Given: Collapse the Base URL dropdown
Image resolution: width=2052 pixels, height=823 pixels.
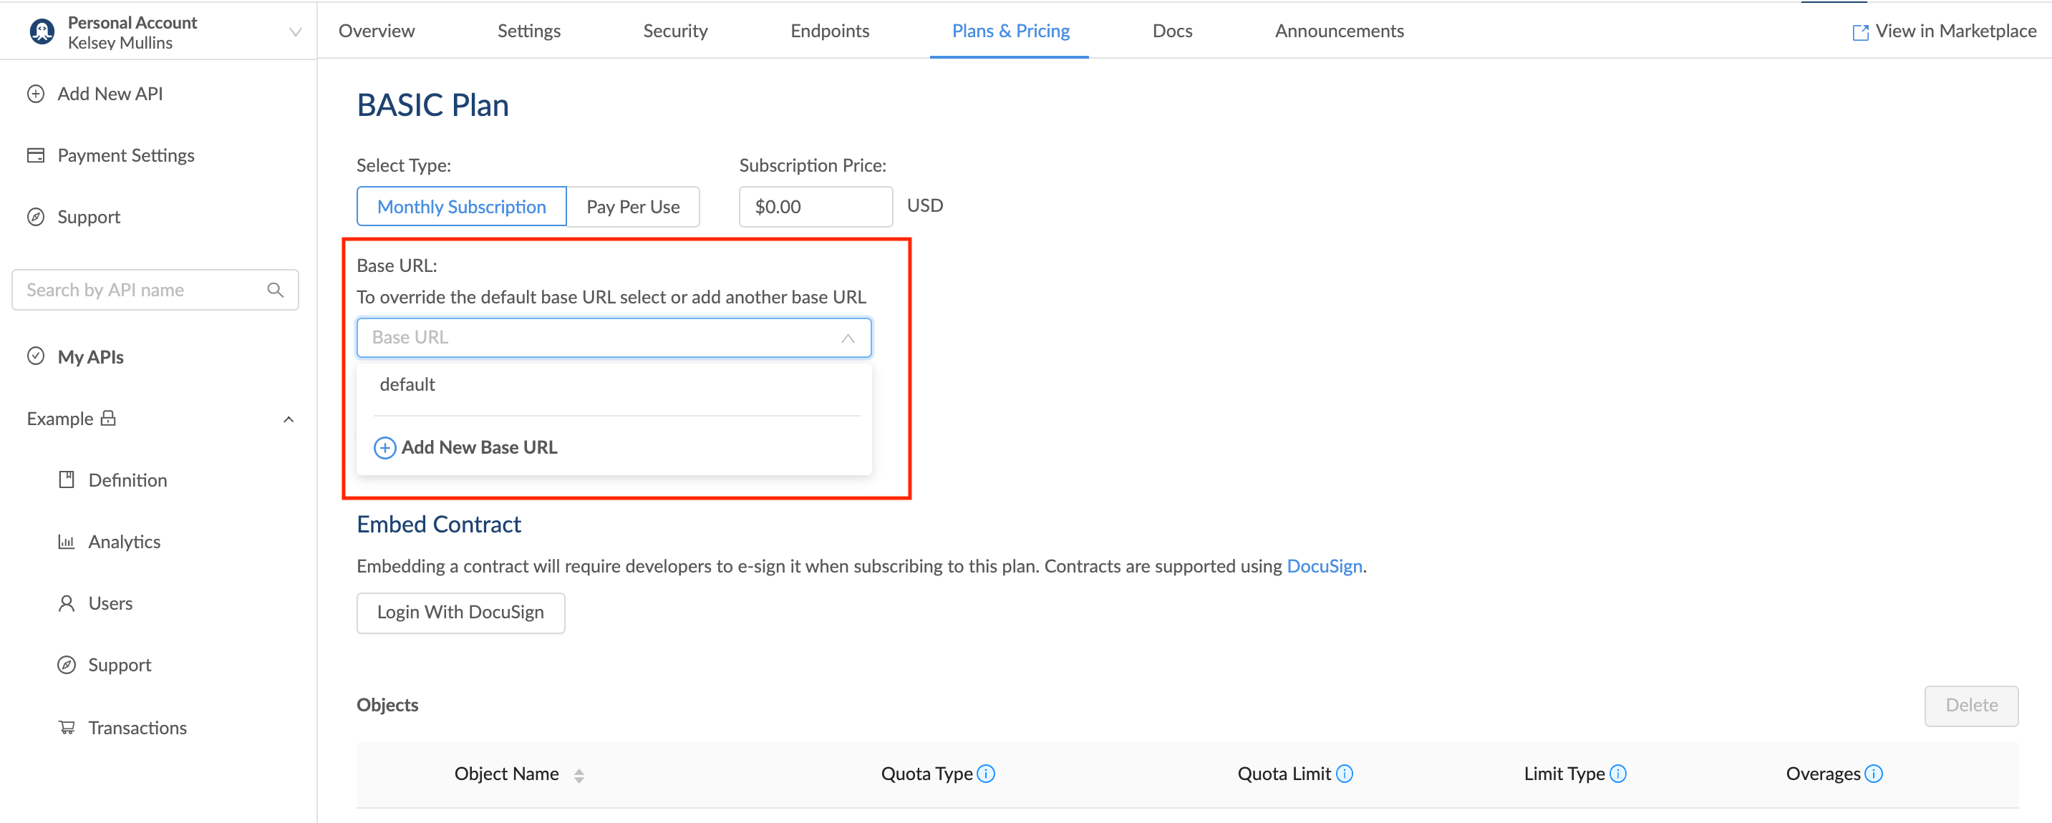Looking at the screenshot, I should point(848,339).
